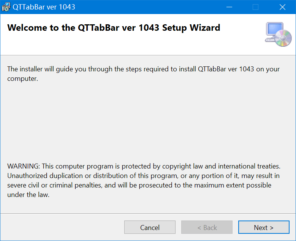Click the Welcome Setup Wizard heading

pyautogui.click(x=114, y=28)
